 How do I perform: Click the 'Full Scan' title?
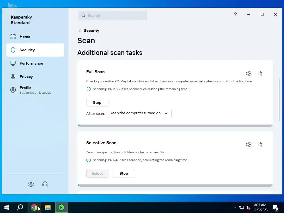coord(95,72)
